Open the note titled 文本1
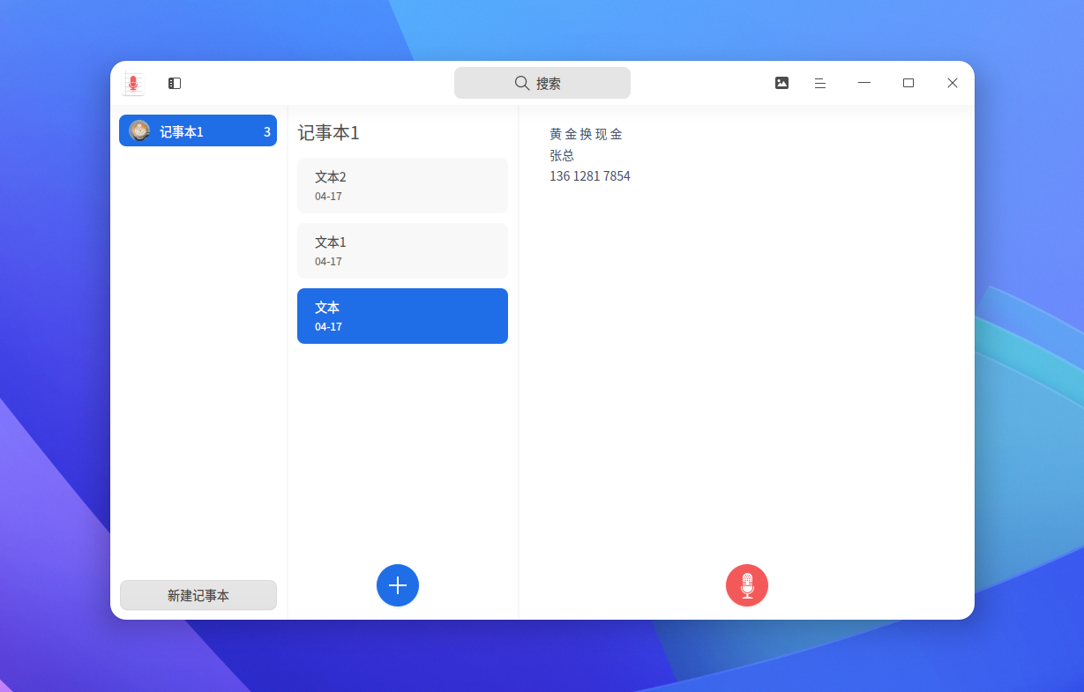This screenshot has width=1084, height=692. point(402,251)
